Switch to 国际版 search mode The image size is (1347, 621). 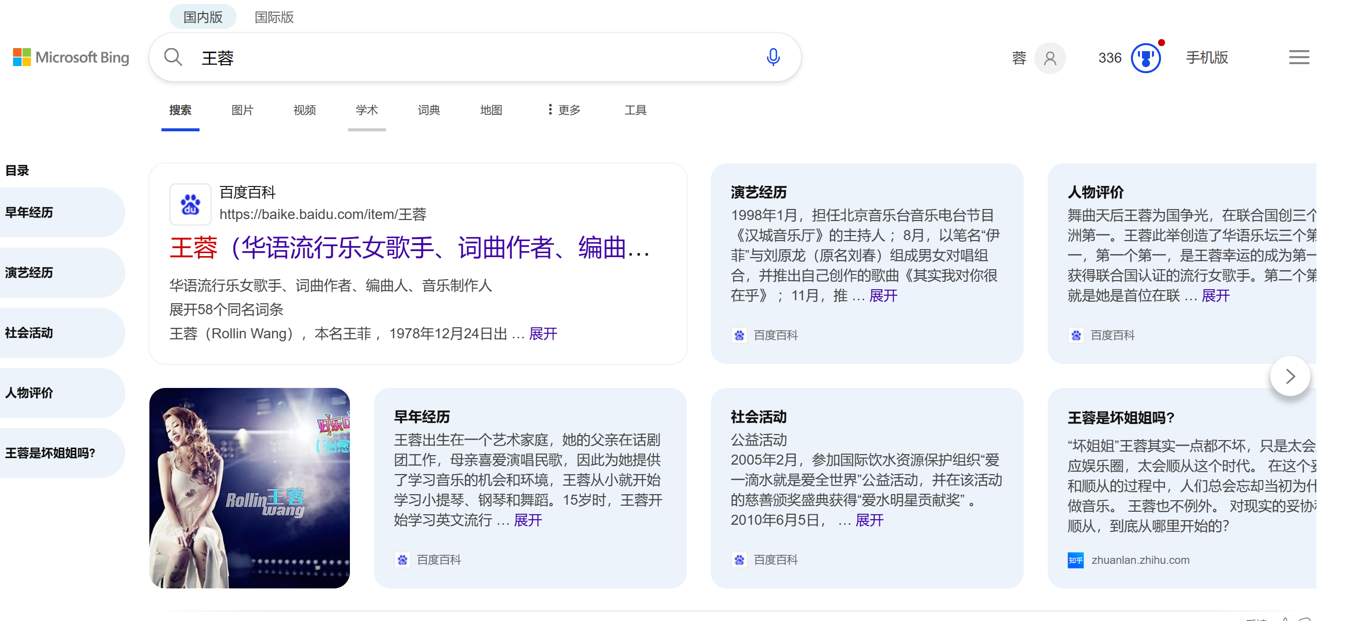coord(274,17)
